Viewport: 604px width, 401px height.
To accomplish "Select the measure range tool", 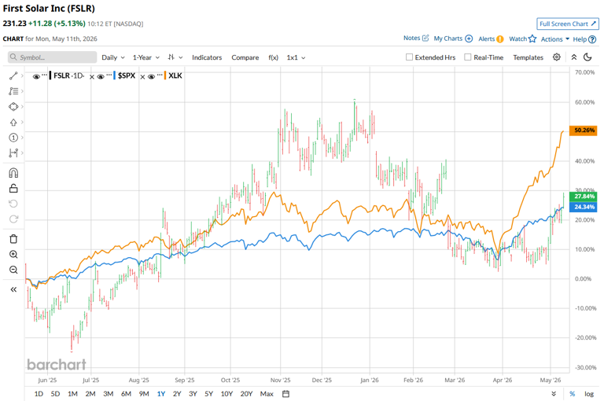I will click(x=13, y=153).
